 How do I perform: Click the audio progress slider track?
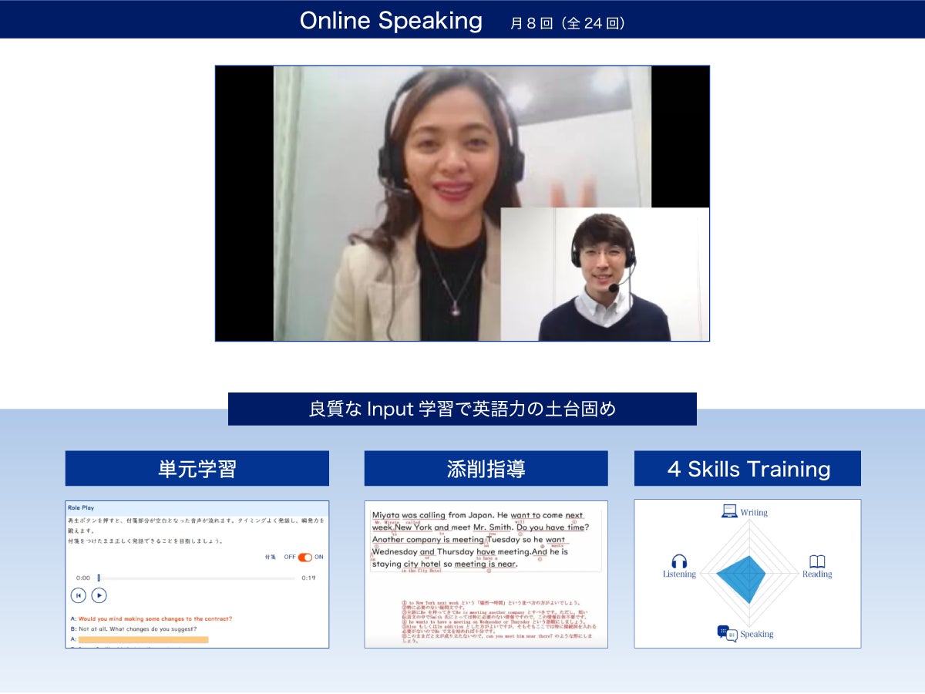click(197, 578)
